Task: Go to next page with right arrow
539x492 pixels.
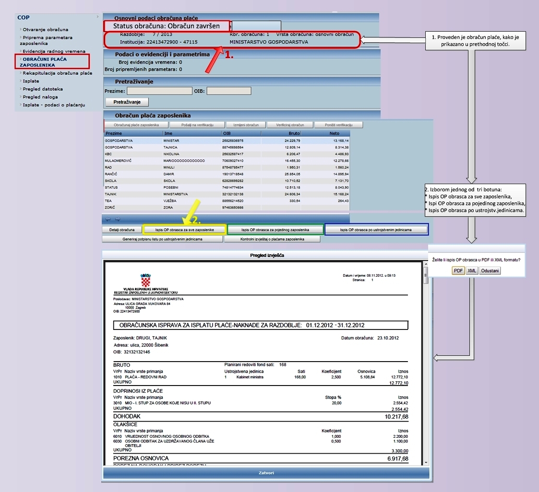Action: pyautogui.click(x=118, y=219)
